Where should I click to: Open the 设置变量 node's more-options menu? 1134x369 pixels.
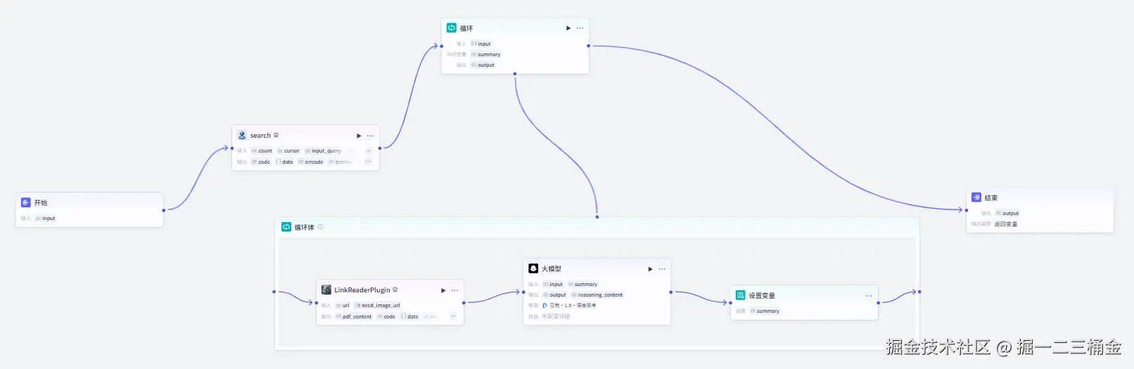coord(869,296)
